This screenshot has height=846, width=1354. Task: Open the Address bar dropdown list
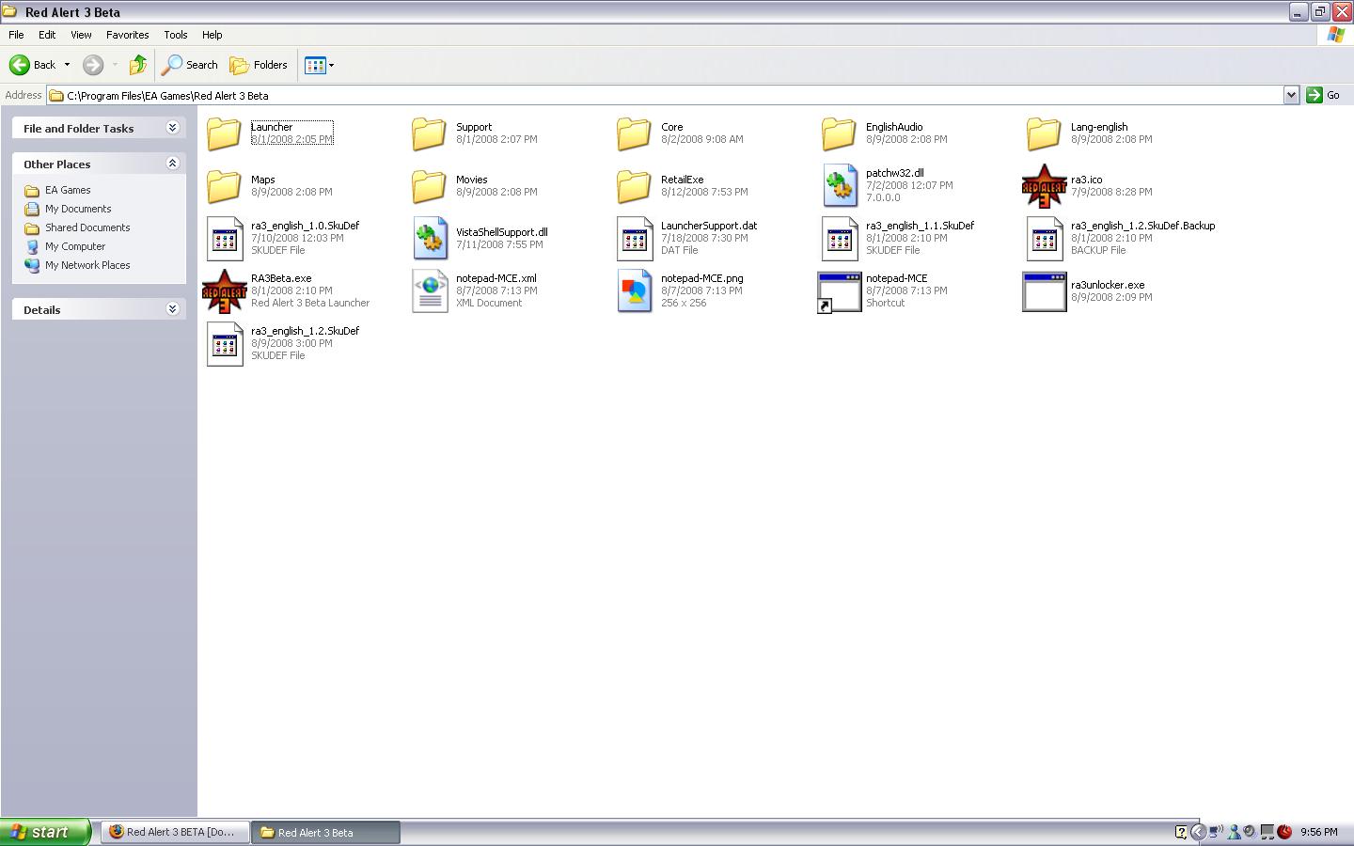point(1291,95)
